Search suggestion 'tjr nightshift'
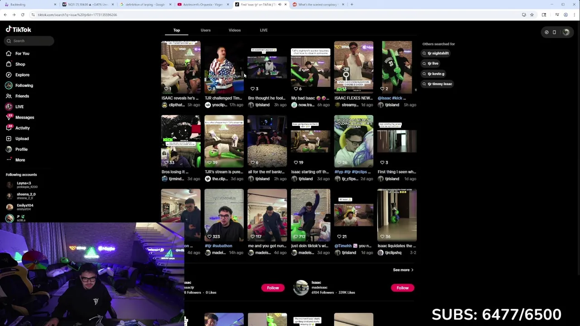Image resolution: width=580 pixels, height=326 pixels. (435, 53)
